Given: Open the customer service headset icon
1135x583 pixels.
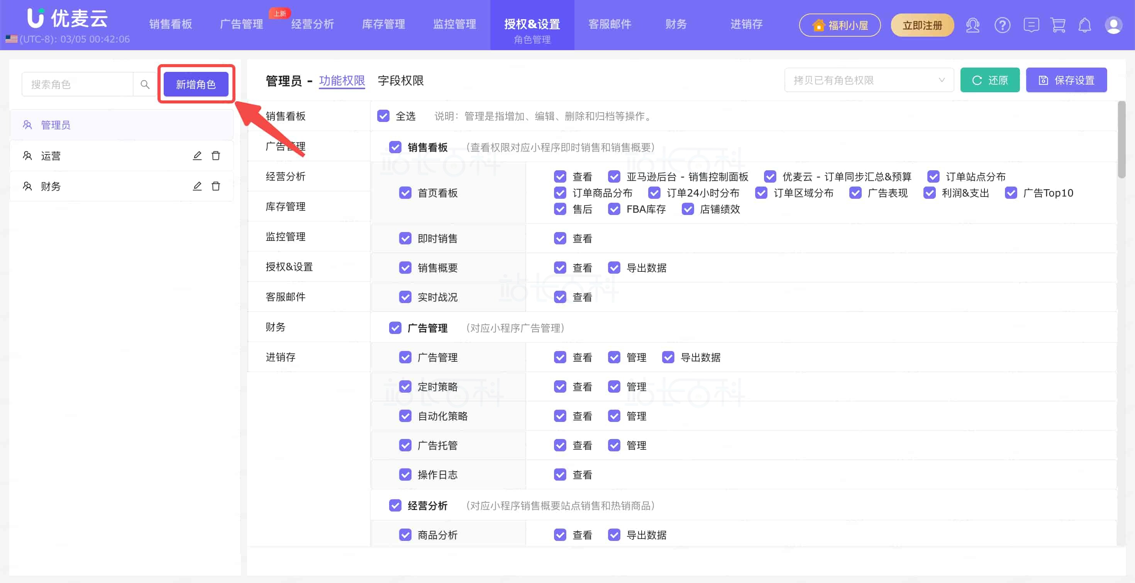Looking at the screenshot, I should [x=972, y=25].
